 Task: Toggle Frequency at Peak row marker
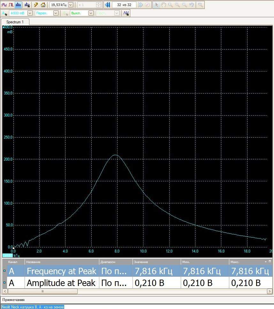click(x=4, y=271)
